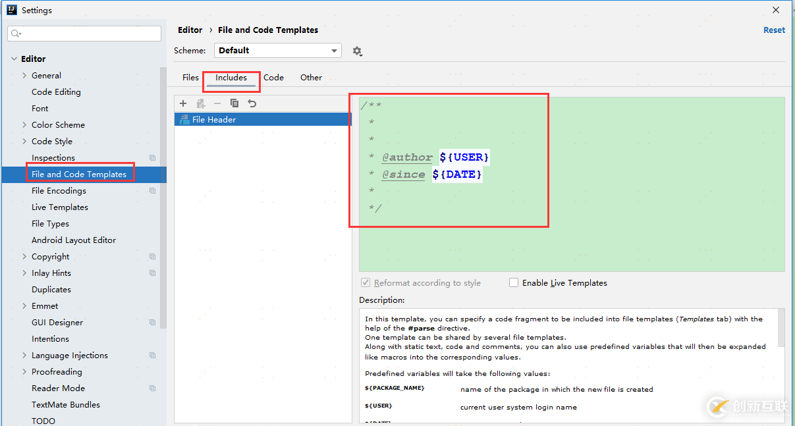The width and height of the screenshot is (795, 426).
Task: Click the search magnifier icon
Action: (x=16, y=34)
